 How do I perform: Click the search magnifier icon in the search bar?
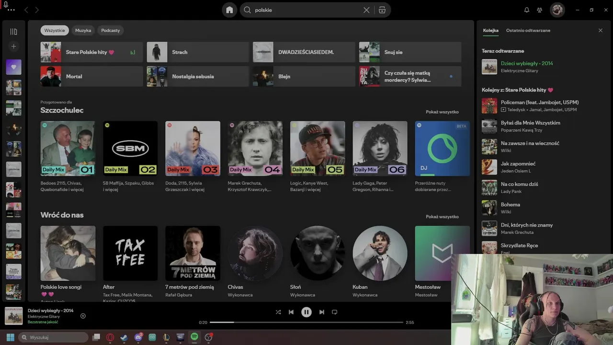[248, 10]
